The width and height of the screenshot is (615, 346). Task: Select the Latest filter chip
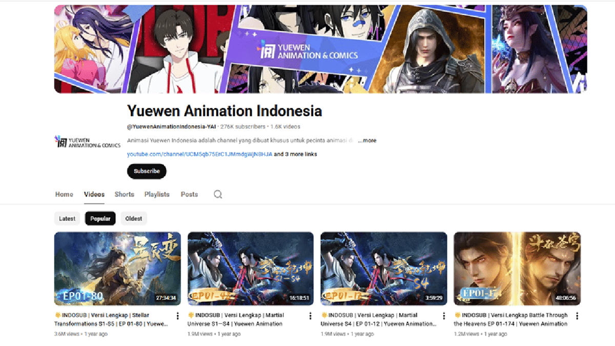pos(67,218)
